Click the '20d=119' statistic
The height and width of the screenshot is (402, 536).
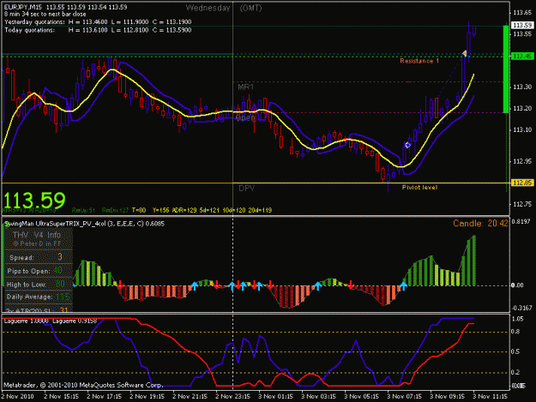(260, 210)
